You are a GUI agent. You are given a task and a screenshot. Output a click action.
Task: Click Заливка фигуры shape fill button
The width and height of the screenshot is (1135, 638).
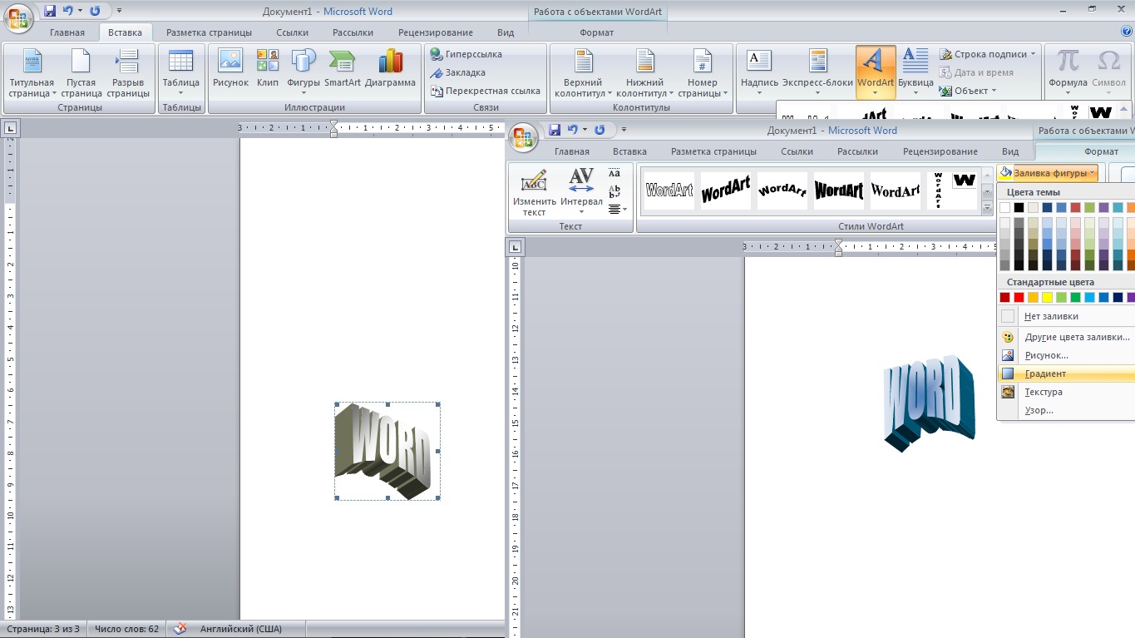1048,173
